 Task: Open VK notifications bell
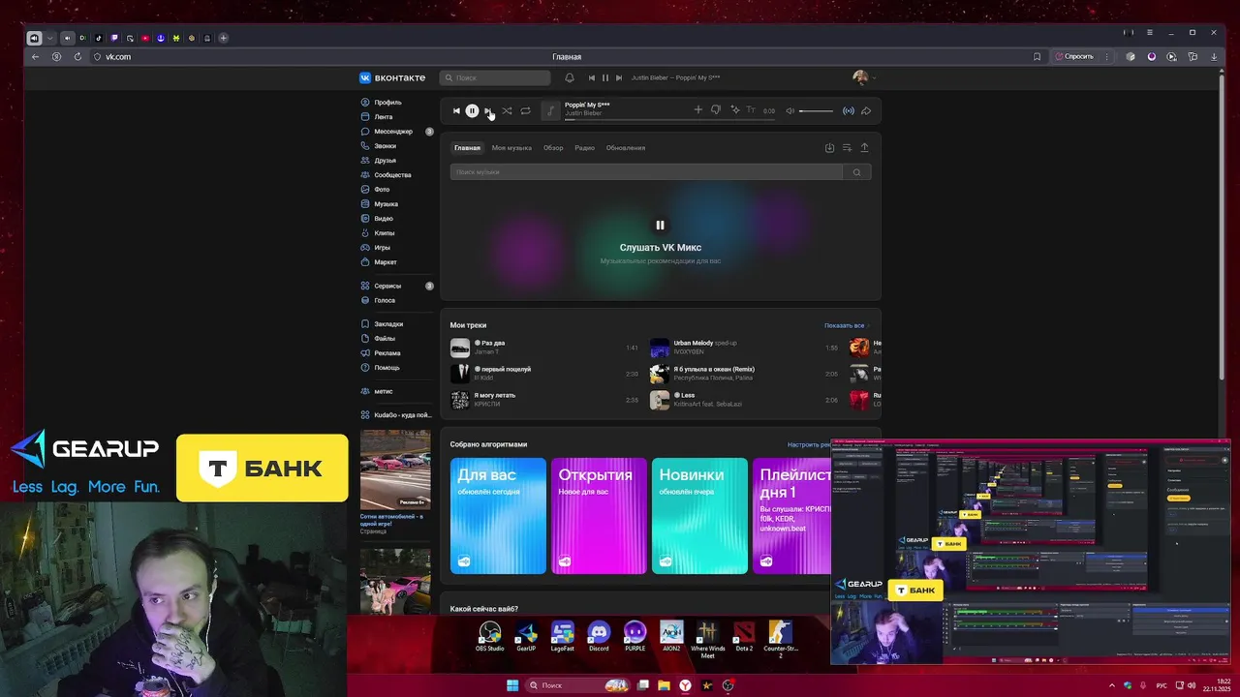(x=570, y=77)
